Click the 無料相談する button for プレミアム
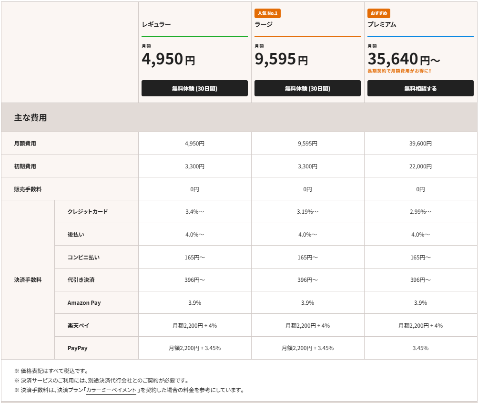478x403 pixels. tap(420, 88)
